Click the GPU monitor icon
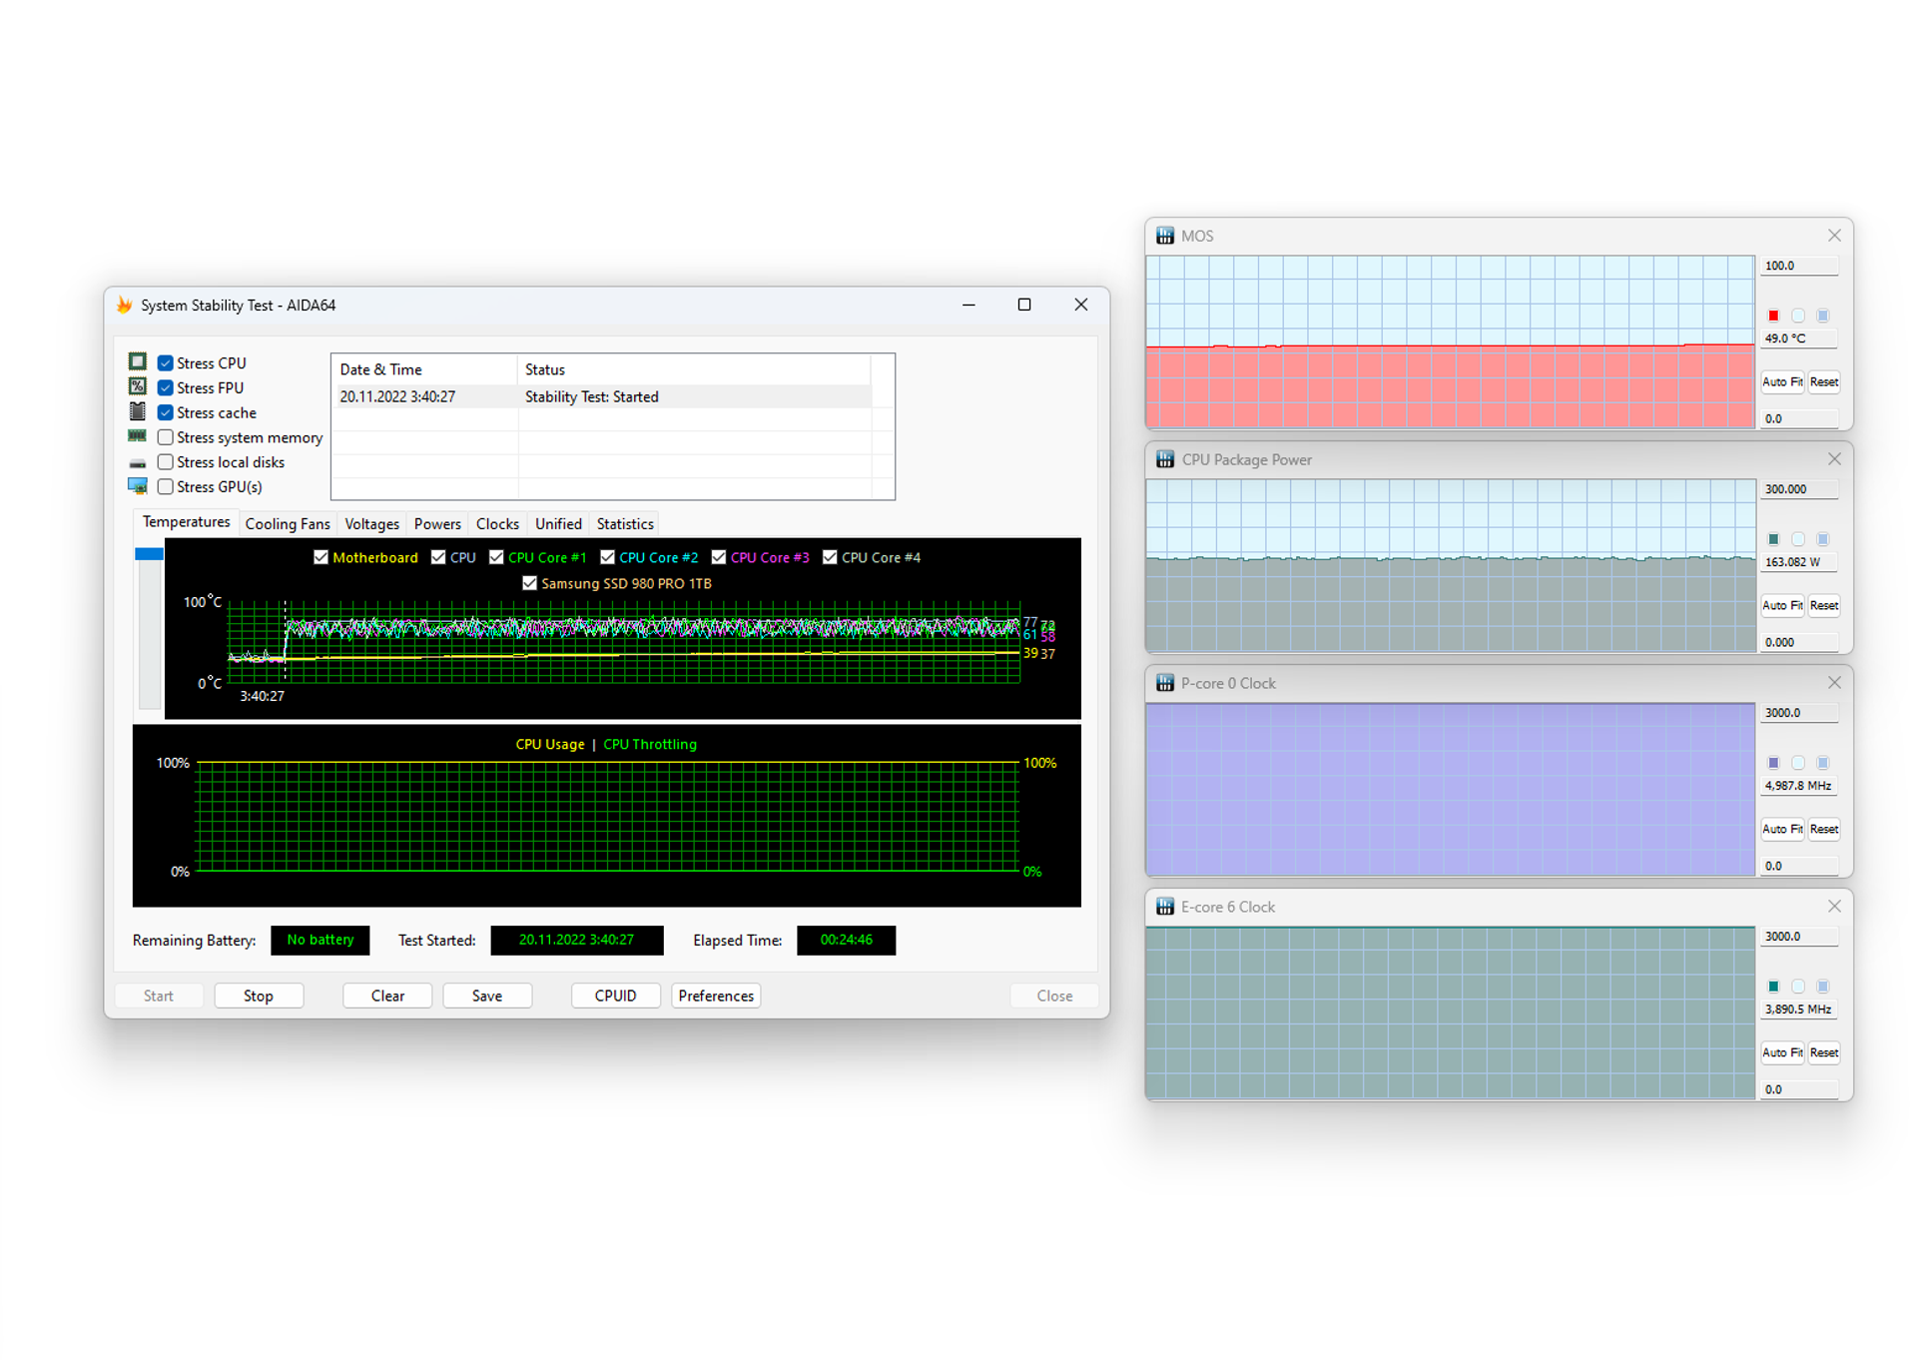1917x1360 pixels. 138,486
